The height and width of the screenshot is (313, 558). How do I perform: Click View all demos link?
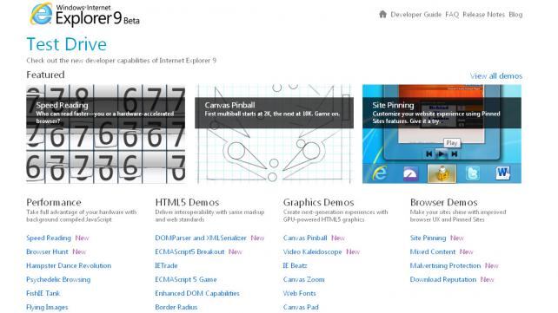(496, 76)
